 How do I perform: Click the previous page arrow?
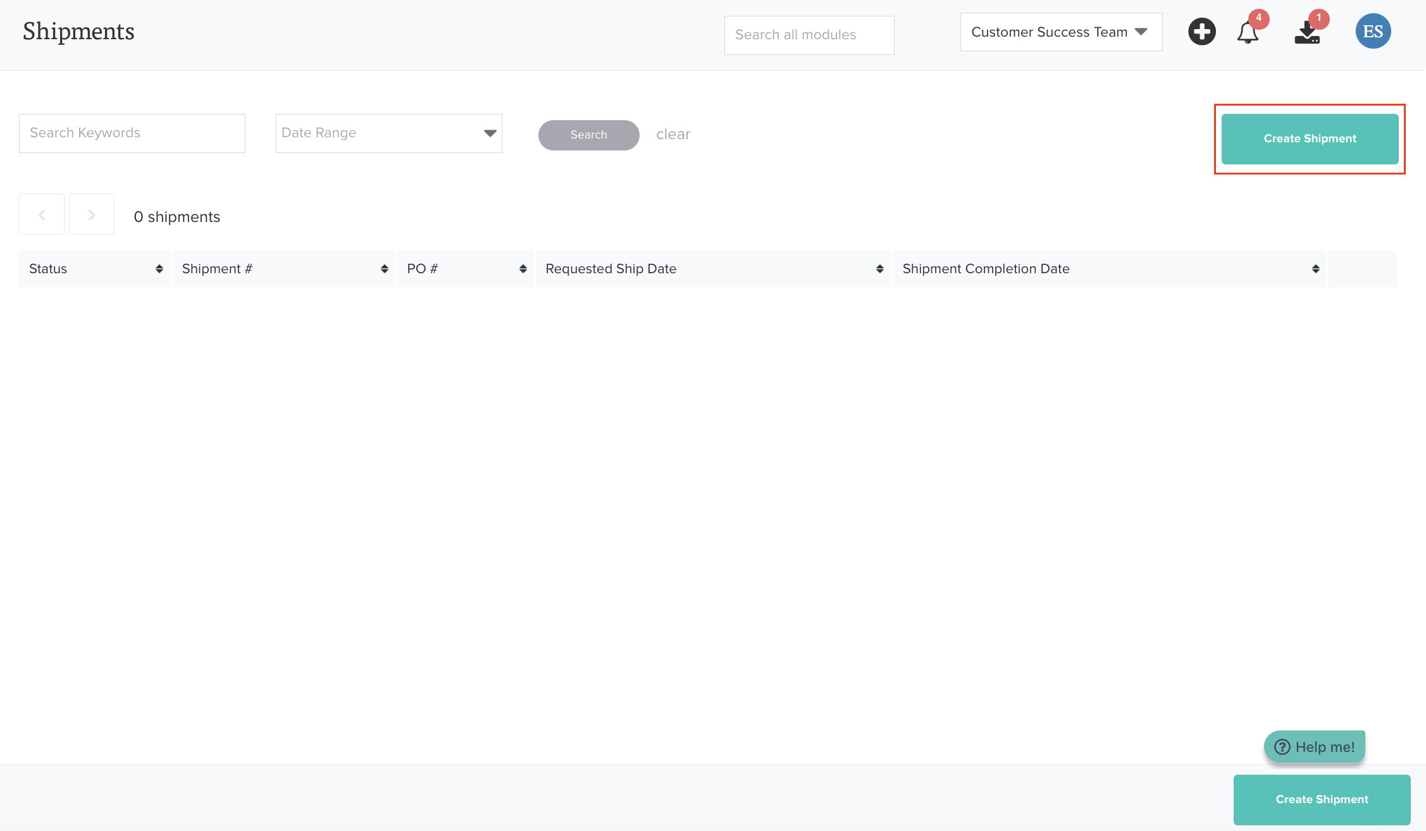click(x=42, y=214)
